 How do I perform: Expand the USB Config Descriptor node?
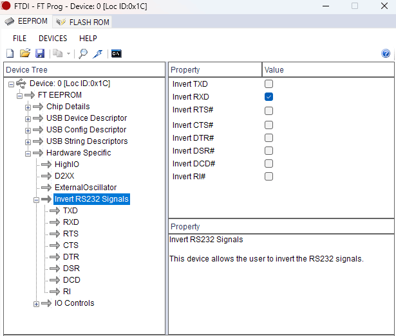pos(28,130)
